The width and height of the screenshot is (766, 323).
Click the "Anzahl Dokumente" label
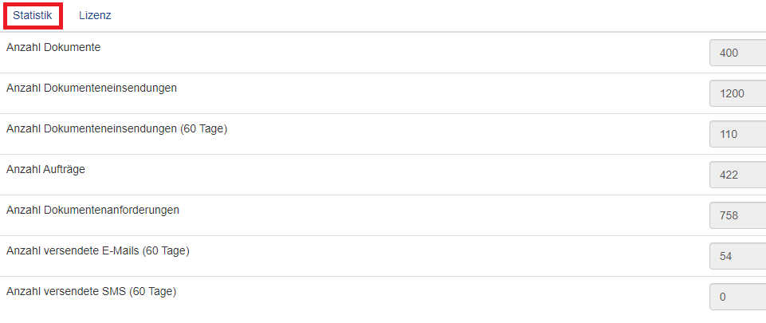pos(53,47)
